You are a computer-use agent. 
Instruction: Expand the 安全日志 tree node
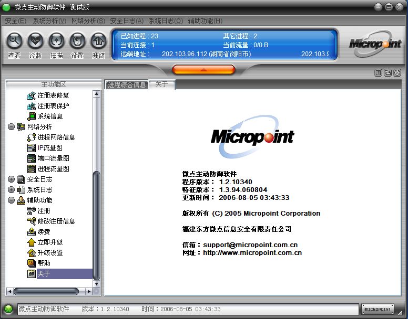[x=11, y=179]
